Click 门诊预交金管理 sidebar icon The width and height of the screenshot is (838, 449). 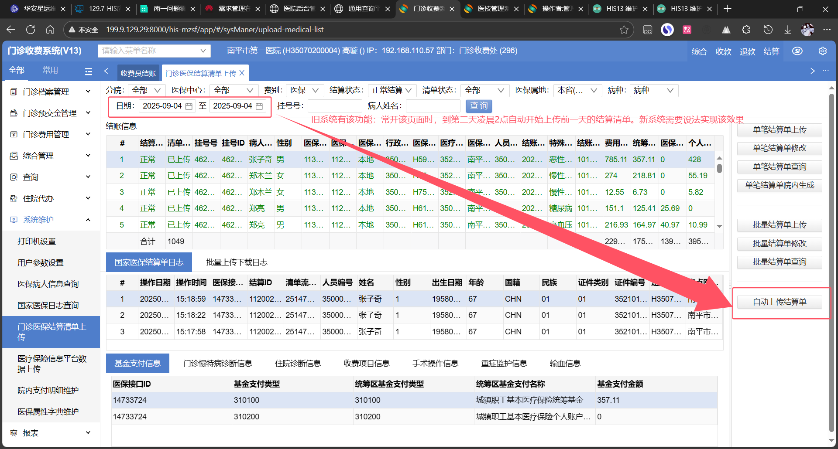pos(14,113)
